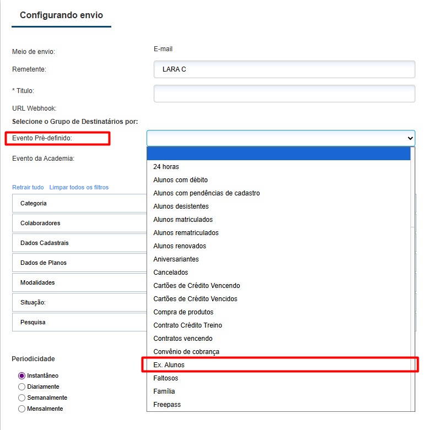Choose Ex. Alunos from the list
The width and height of the screenshot is (433, 430).
(170, 365)
